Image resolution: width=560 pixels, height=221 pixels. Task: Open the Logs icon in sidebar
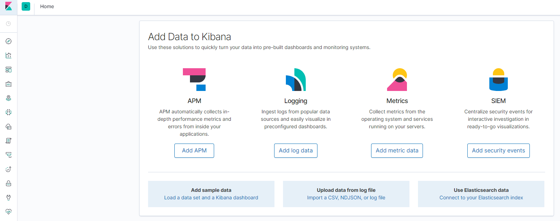pos(9,141)
